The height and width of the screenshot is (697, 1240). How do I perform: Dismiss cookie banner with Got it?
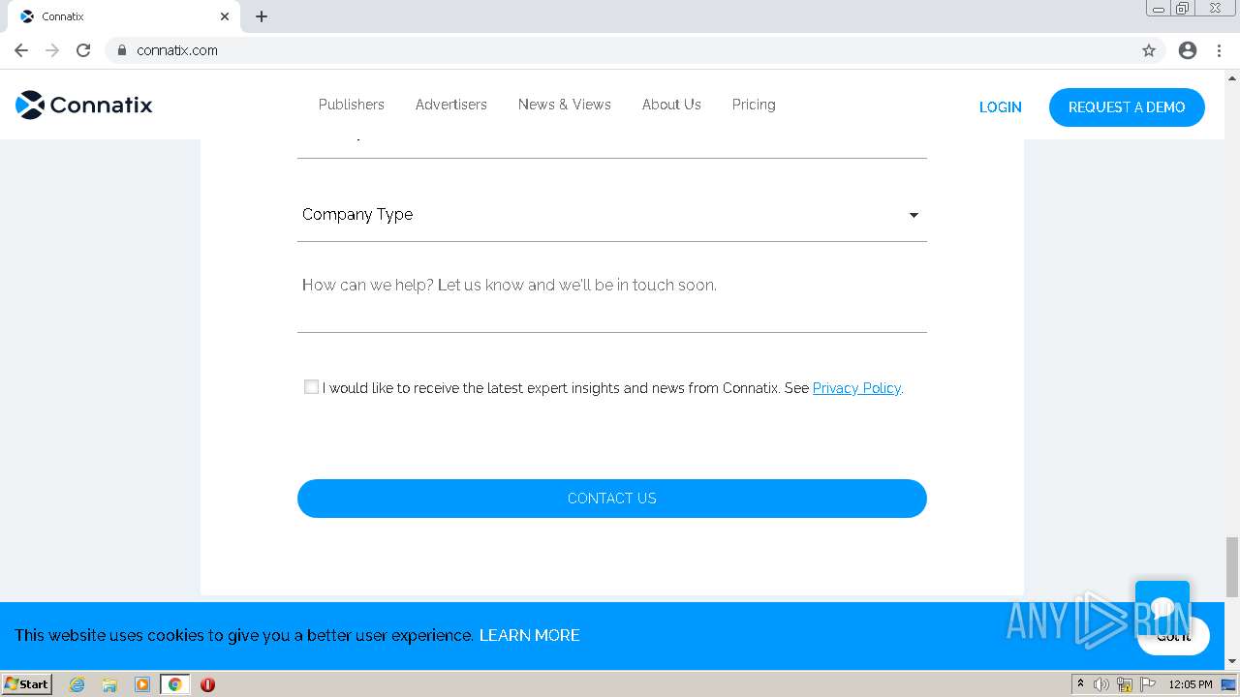click(x=1173, y=636)
